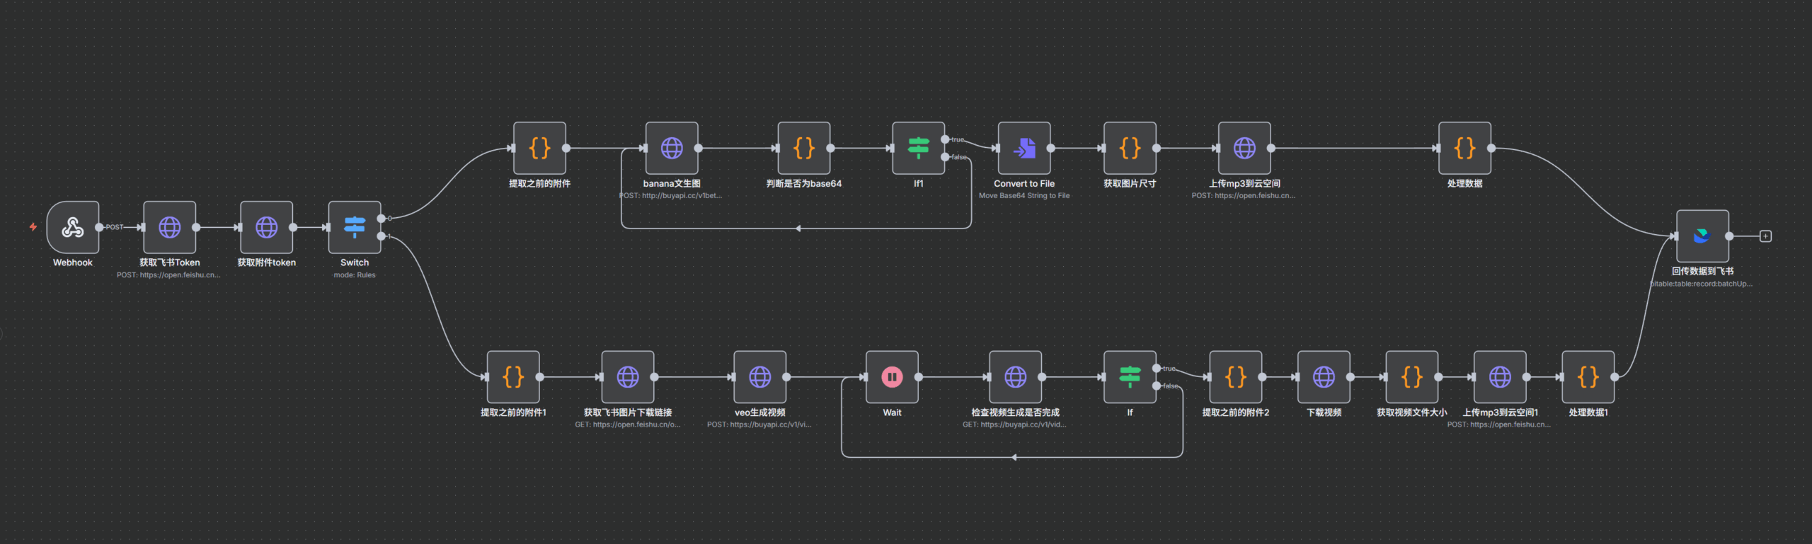
Task: Open the 获取飞书图片下载链接 node
Action: (627, 377)
